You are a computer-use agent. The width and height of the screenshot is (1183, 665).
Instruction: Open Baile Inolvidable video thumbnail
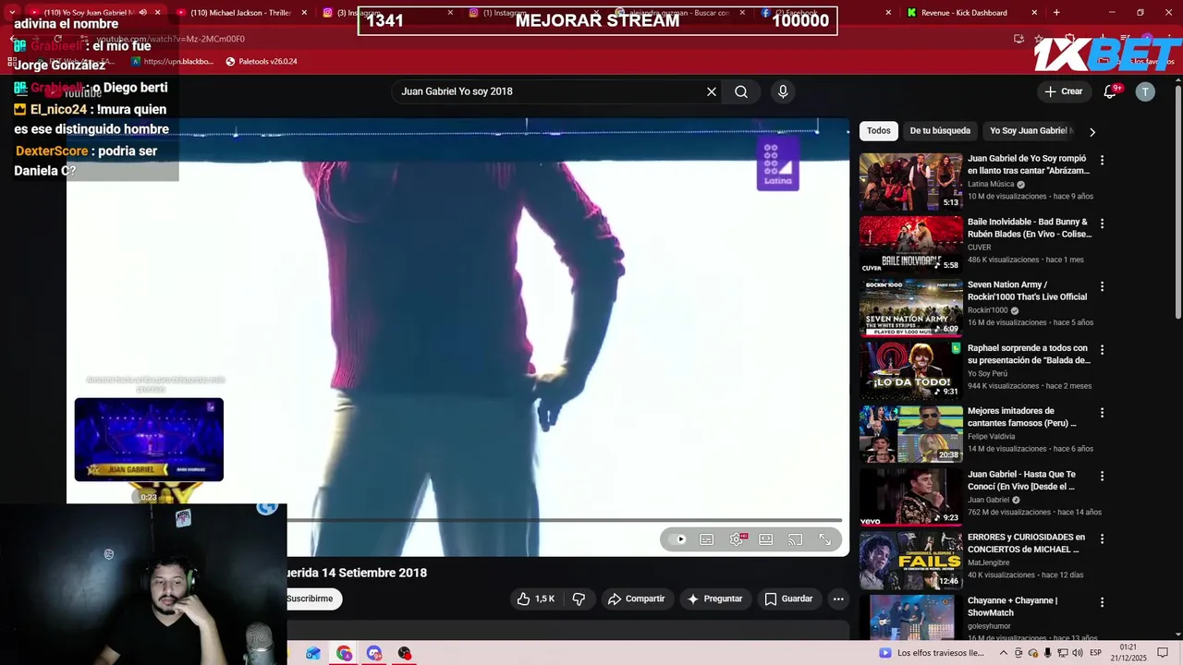point(911,245)
